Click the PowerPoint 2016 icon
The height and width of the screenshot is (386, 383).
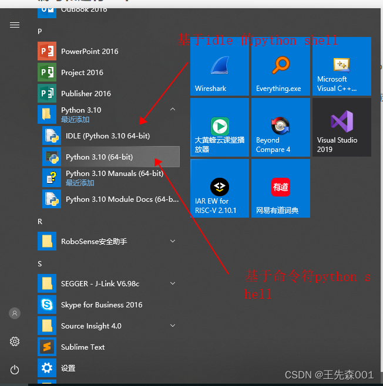47,51
